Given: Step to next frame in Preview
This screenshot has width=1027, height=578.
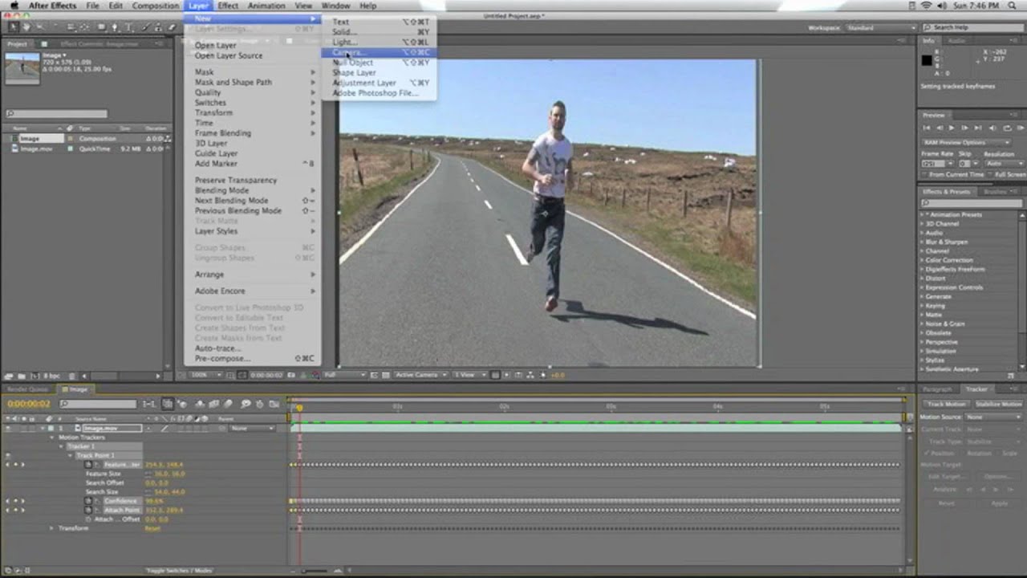Looking at the screenshot, I should 964,128.
